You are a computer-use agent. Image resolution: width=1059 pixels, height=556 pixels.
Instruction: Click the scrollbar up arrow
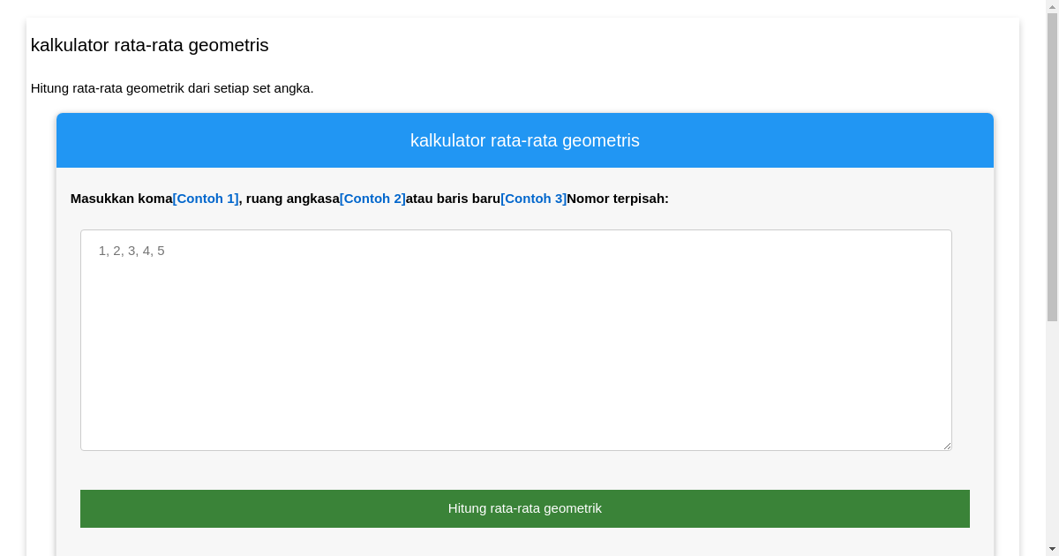(1051, 7)
